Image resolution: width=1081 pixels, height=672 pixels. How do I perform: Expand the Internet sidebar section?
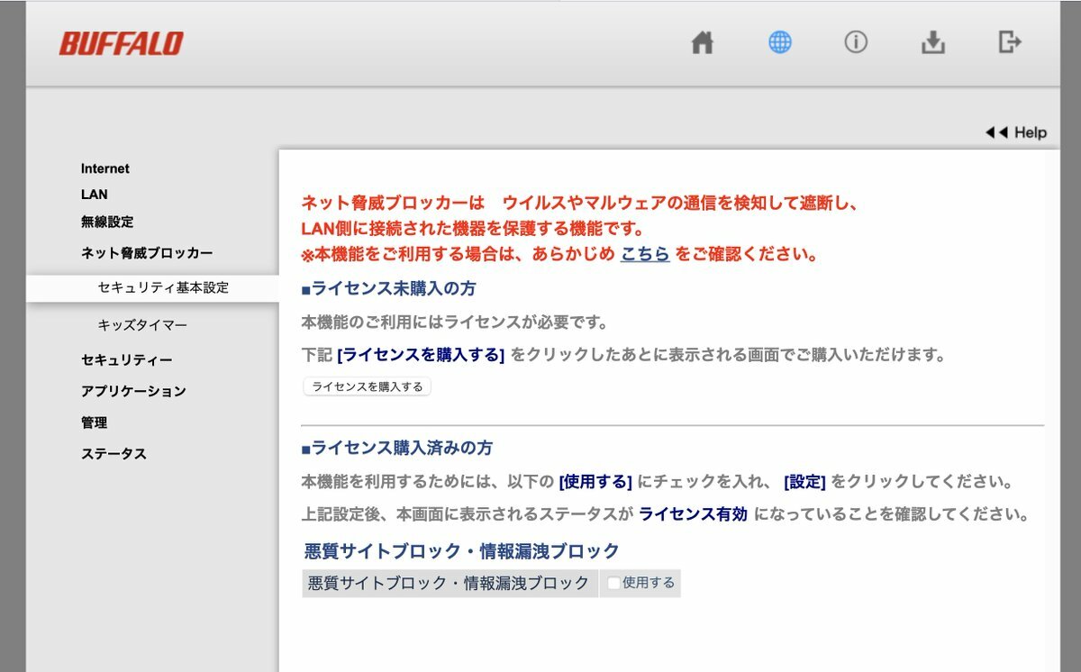click(x=104, y=168)
